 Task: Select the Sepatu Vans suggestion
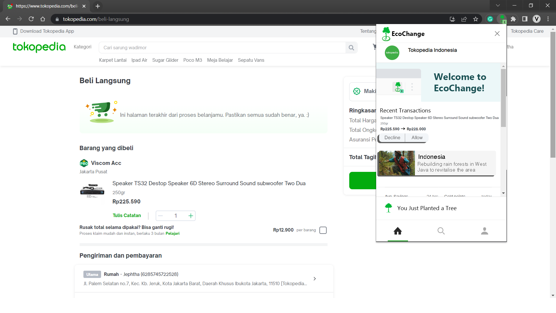251,60
